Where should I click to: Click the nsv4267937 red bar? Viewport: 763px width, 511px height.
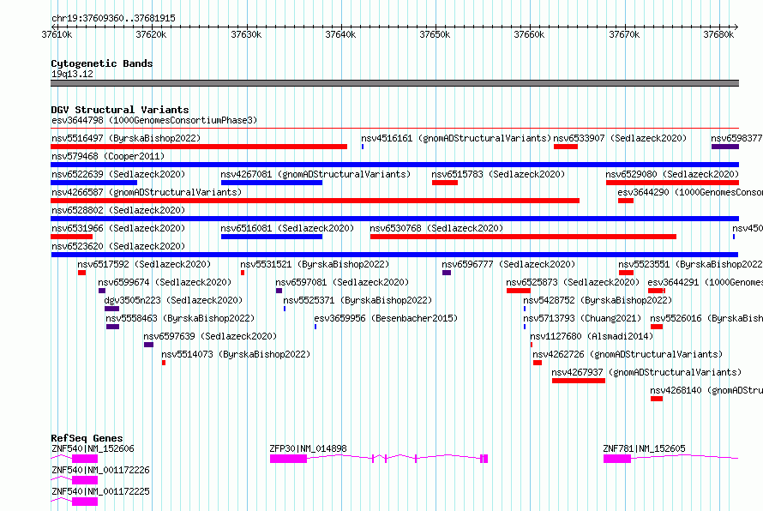[x=579, y=381]
